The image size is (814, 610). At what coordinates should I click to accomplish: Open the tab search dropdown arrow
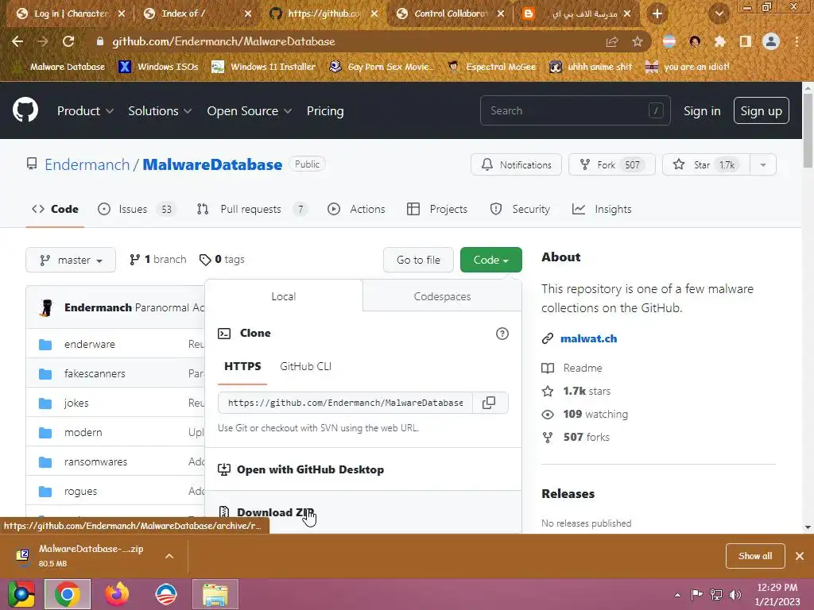(719, 14)
